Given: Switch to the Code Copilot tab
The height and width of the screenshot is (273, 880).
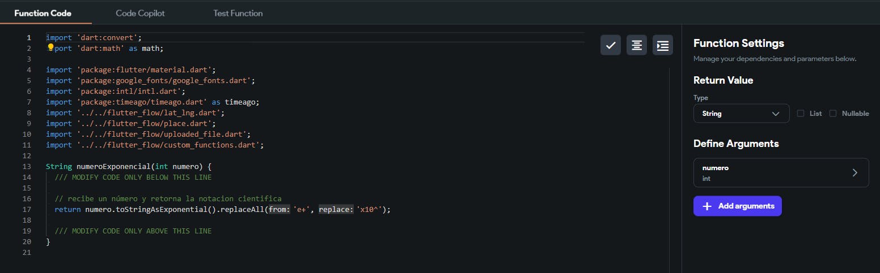Looking at the screenshot, I should 140,13.
